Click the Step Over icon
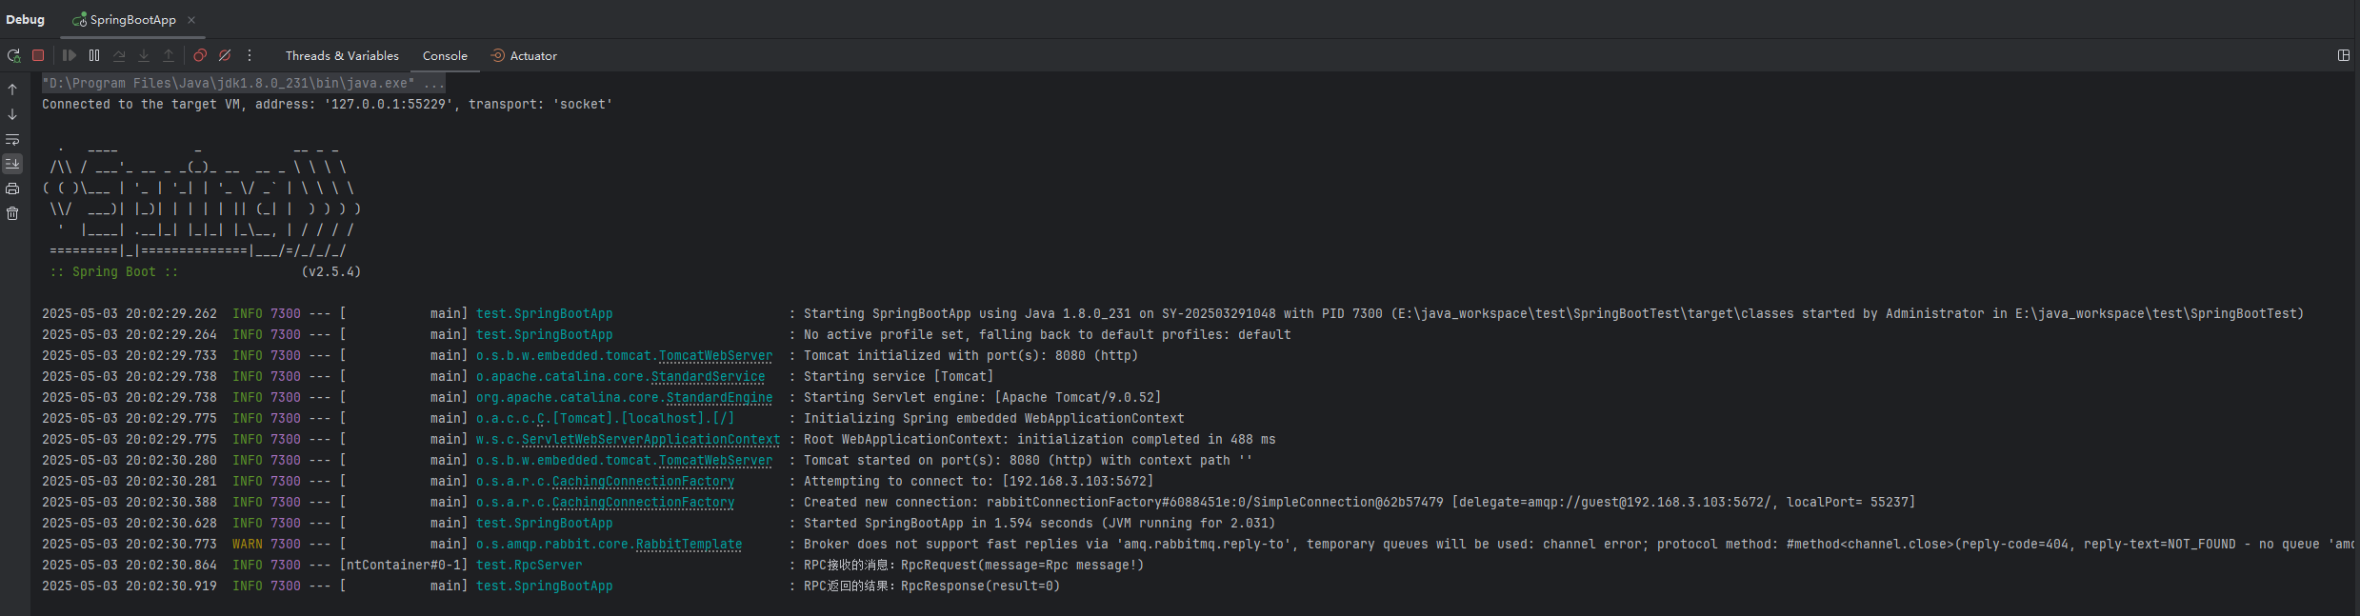This screenshot has width=2360, height=616. point(119,55)
